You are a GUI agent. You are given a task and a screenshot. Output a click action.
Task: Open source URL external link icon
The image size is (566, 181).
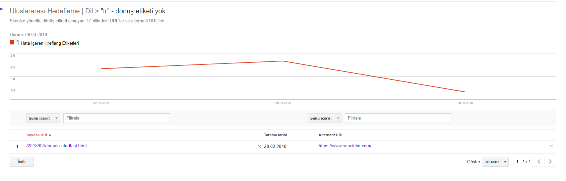click(x=259, y=147)
